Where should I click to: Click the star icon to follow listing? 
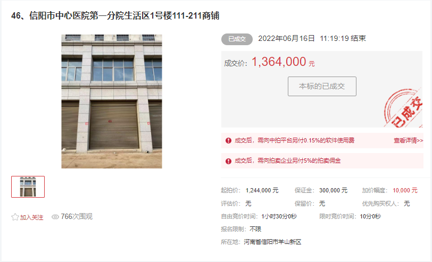(x=15, y=217)
